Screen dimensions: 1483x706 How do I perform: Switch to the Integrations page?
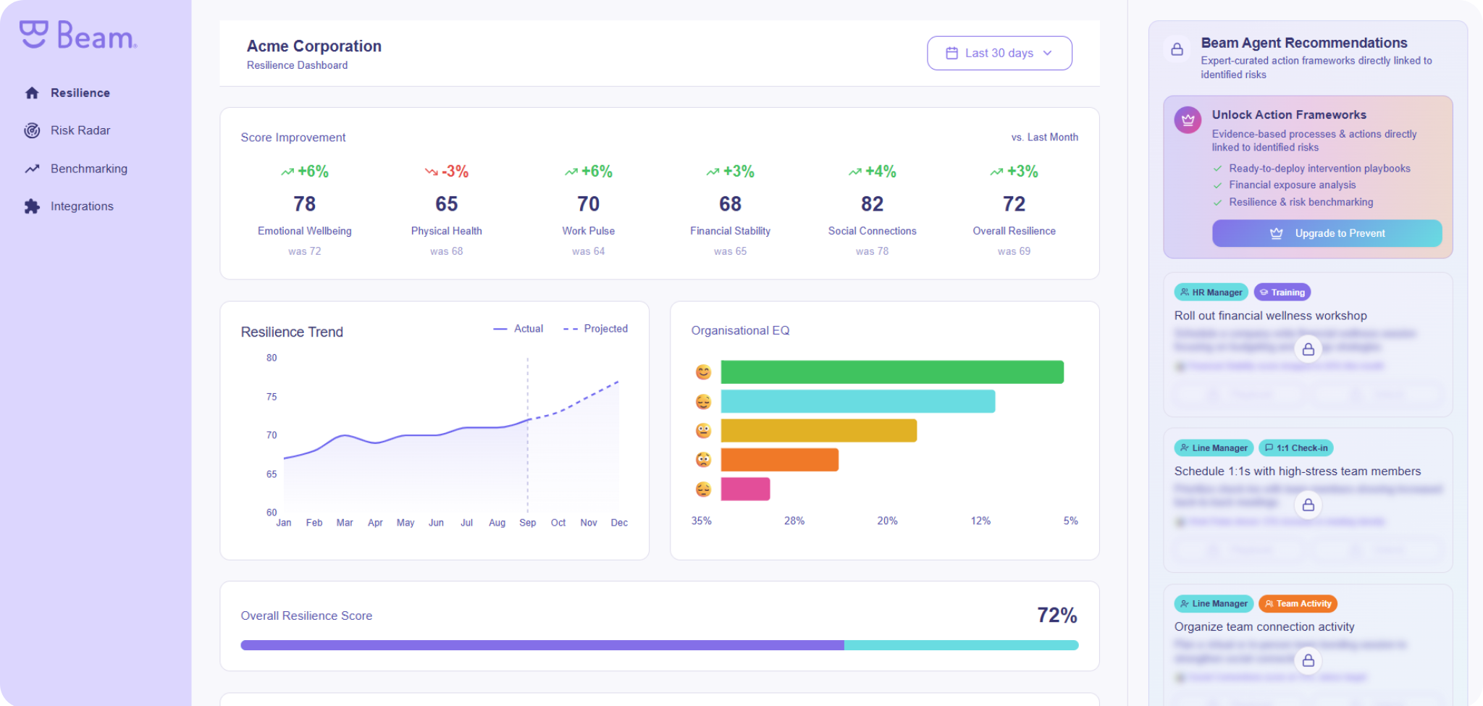click(x=82, y=206)
